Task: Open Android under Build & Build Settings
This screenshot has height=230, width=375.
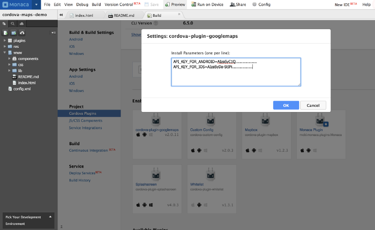Action: coord(76,39)
